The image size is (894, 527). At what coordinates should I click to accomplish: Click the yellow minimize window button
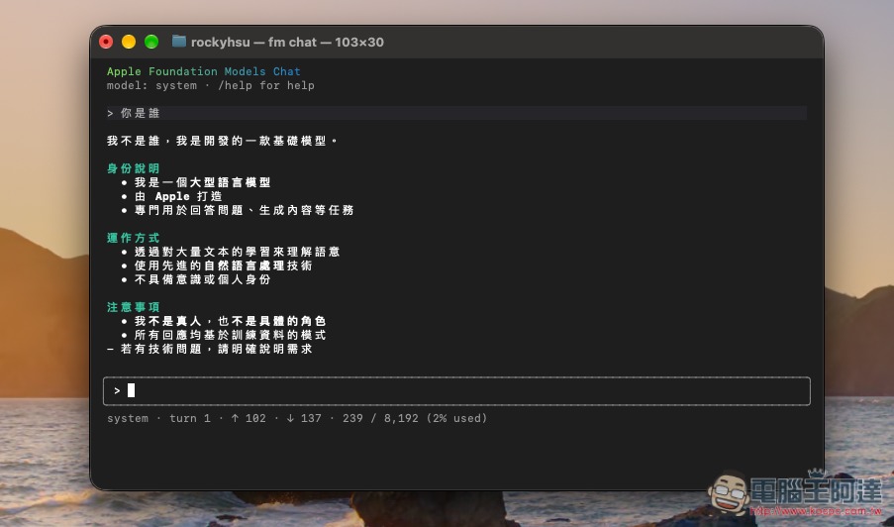click(129, 42)
